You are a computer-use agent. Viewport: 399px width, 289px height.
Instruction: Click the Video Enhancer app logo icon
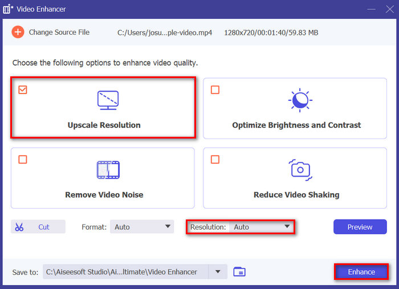click(x=8, y=9)
